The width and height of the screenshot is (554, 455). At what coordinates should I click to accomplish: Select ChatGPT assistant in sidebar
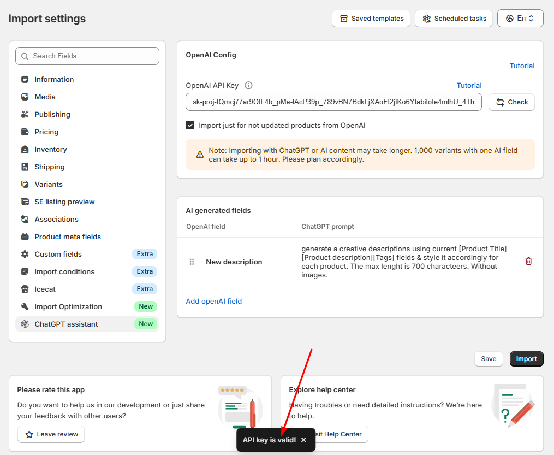[x=87, y=324]
